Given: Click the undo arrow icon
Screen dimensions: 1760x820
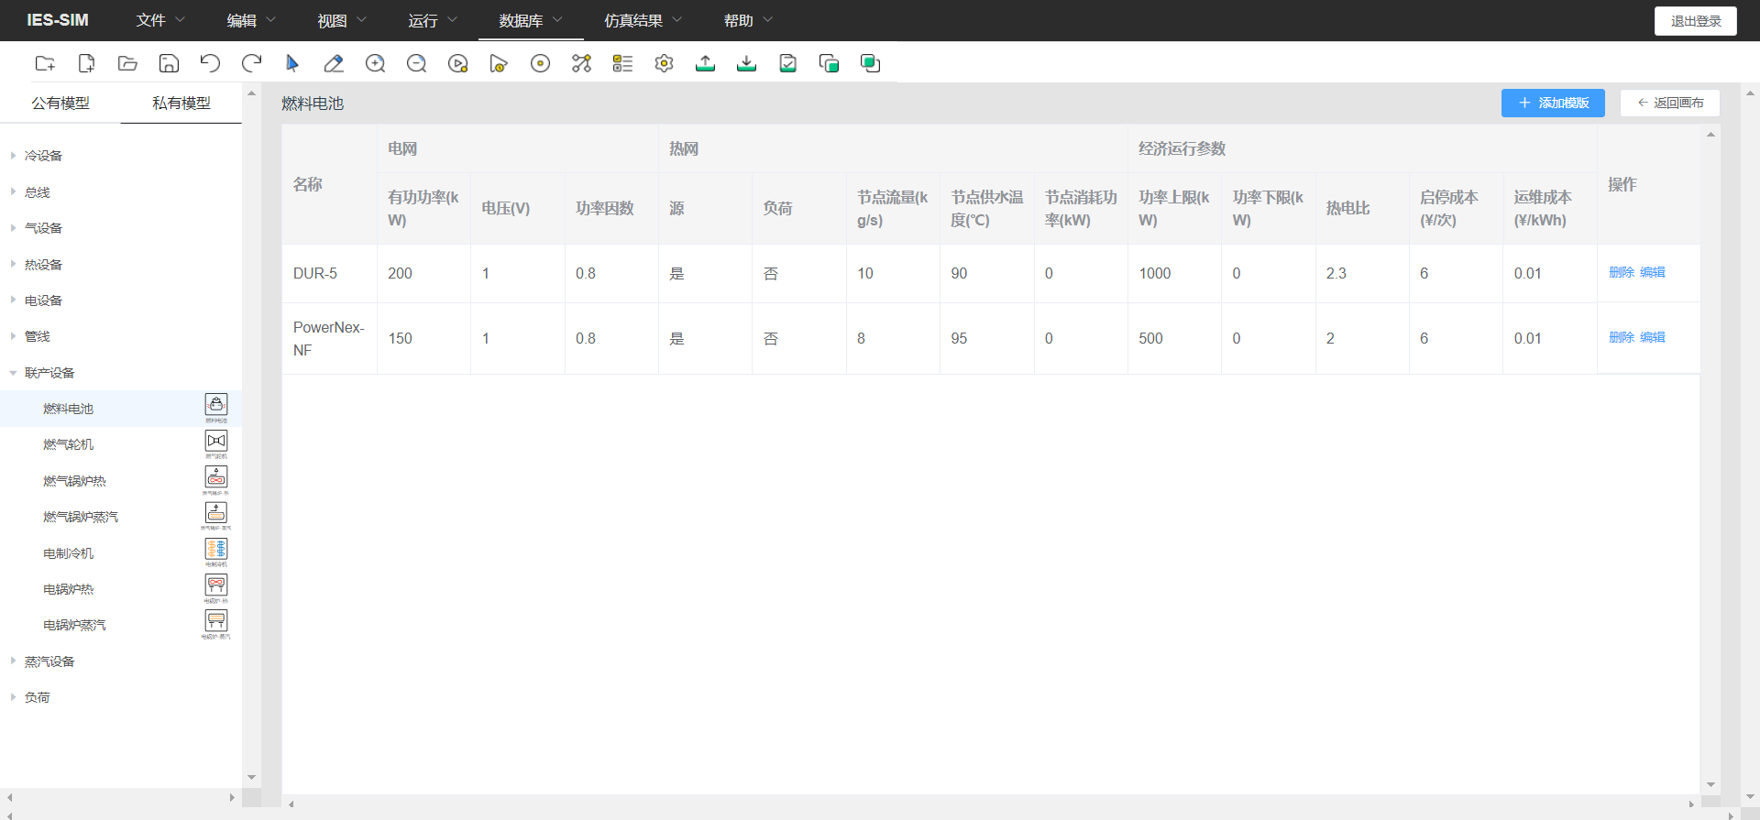Looking at the screenshot, I should (210, 63).
